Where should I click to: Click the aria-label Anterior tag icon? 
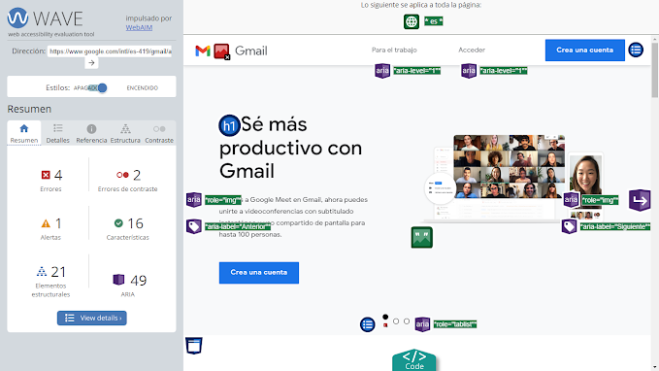coord(194,226)
